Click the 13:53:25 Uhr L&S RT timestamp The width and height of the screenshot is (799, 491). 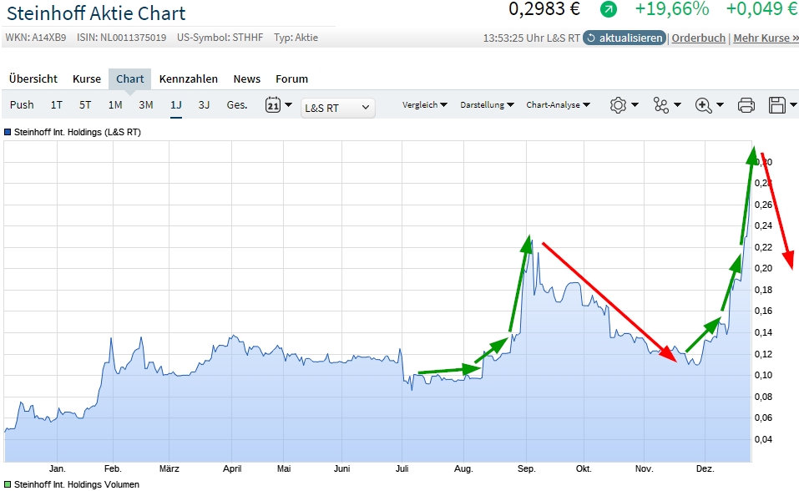pyautogui.click(x=532, y=38)
